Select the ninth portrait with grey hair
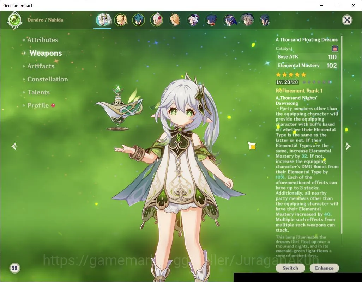Screen dimensions: 362x282 pos(247,20)
